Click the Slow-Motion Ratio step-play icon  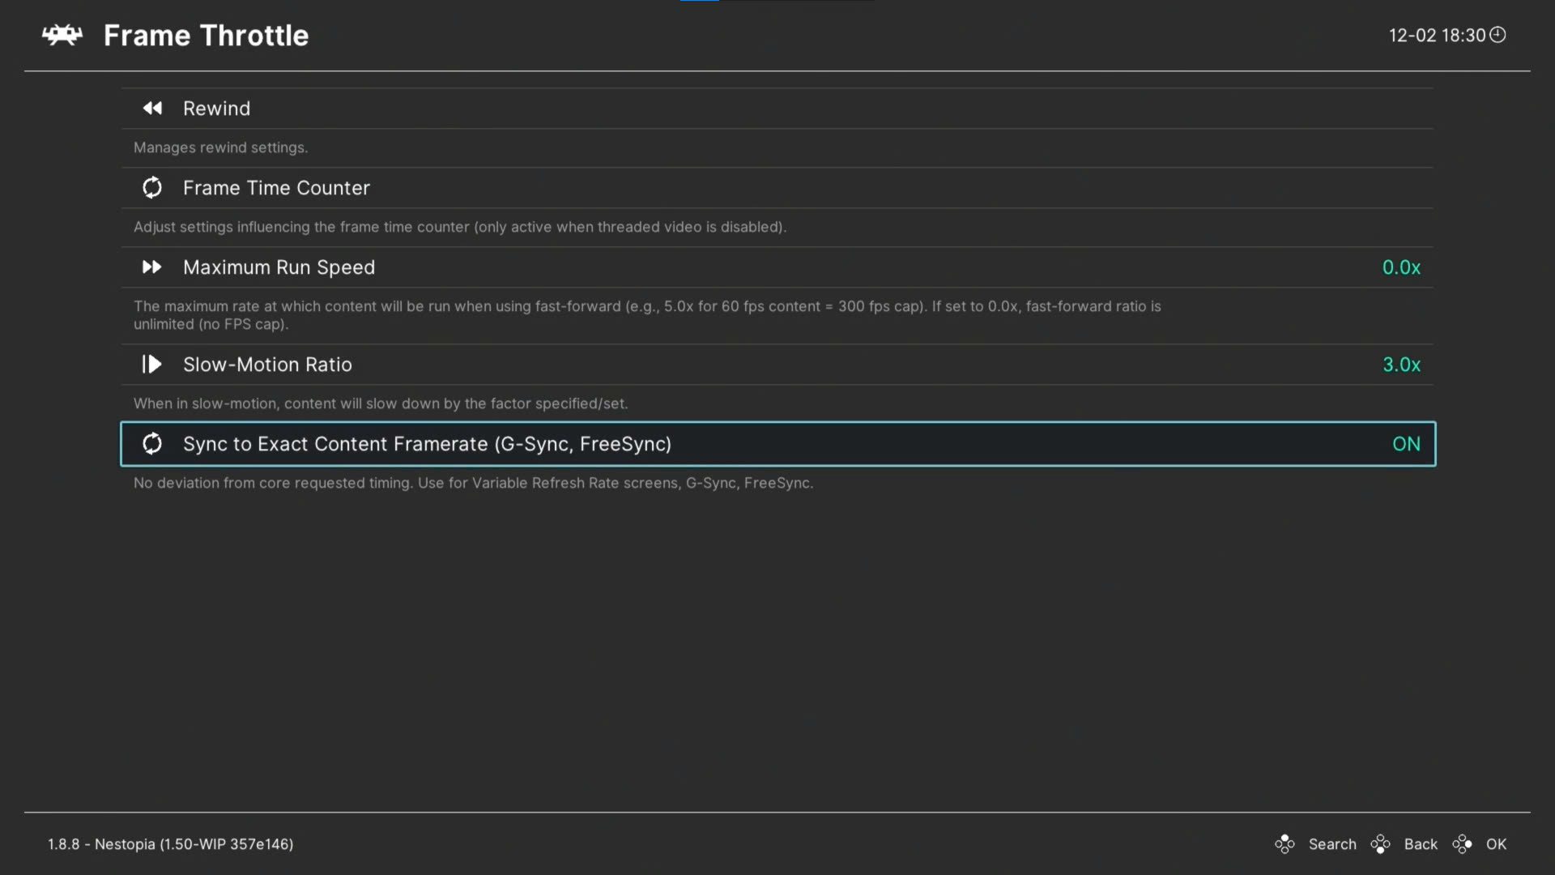(x=152, y=365)
